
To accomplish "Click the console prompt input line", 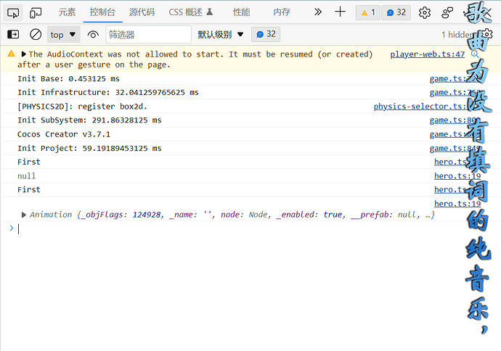I will (x=249, y=228).
